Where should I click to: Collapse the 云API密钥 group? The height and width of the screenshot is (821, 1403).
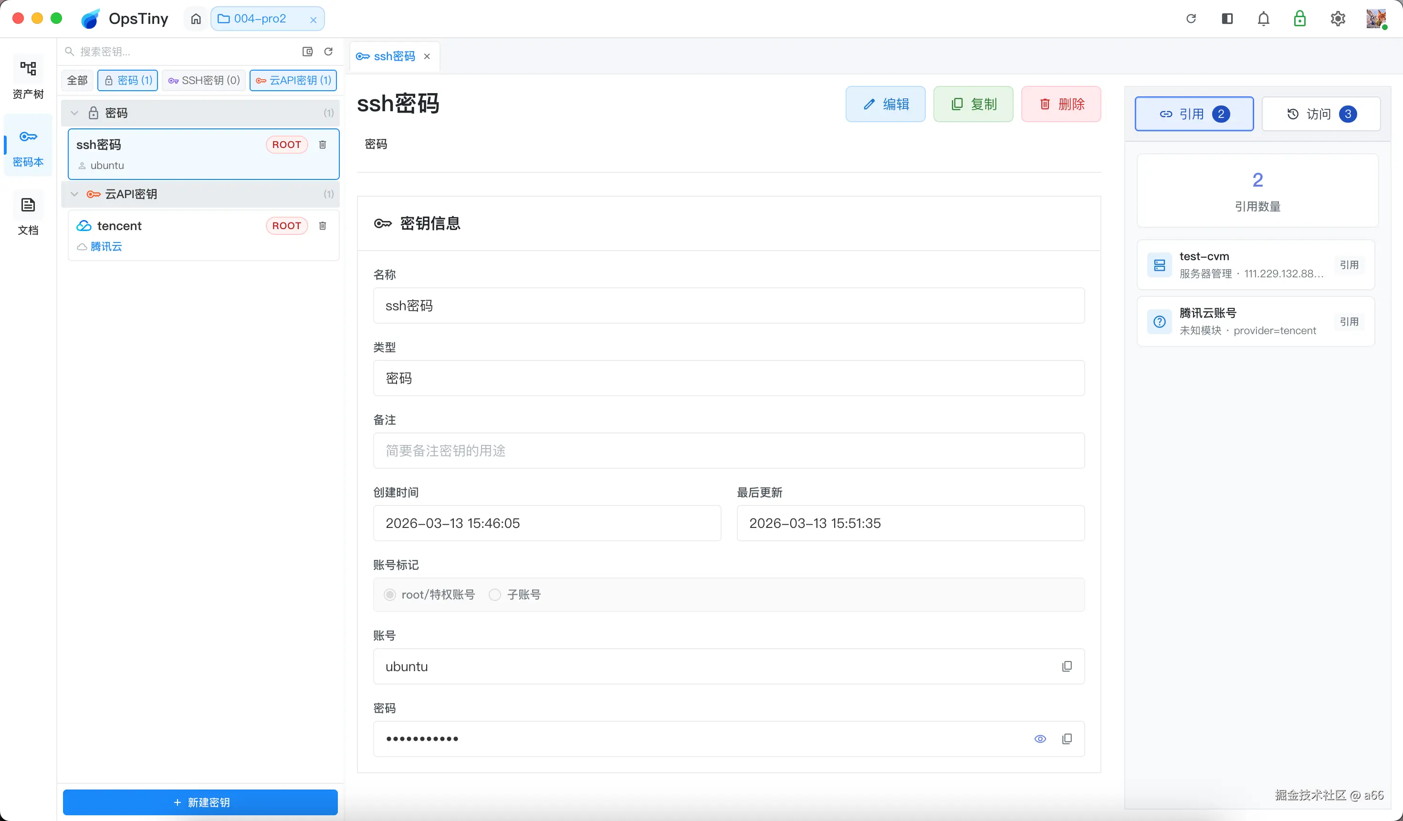pos(74,194)
